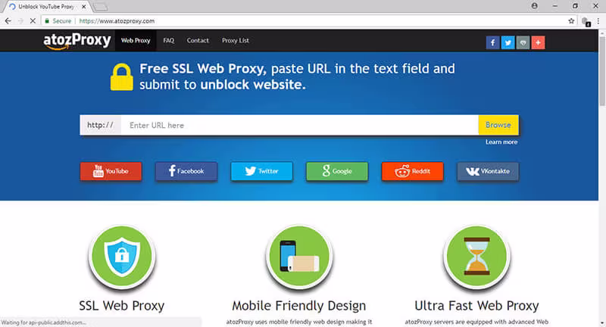Screen dimensions: 606x327
Task: Click the Facebook quick link button
Action: [x=186, y=171]
